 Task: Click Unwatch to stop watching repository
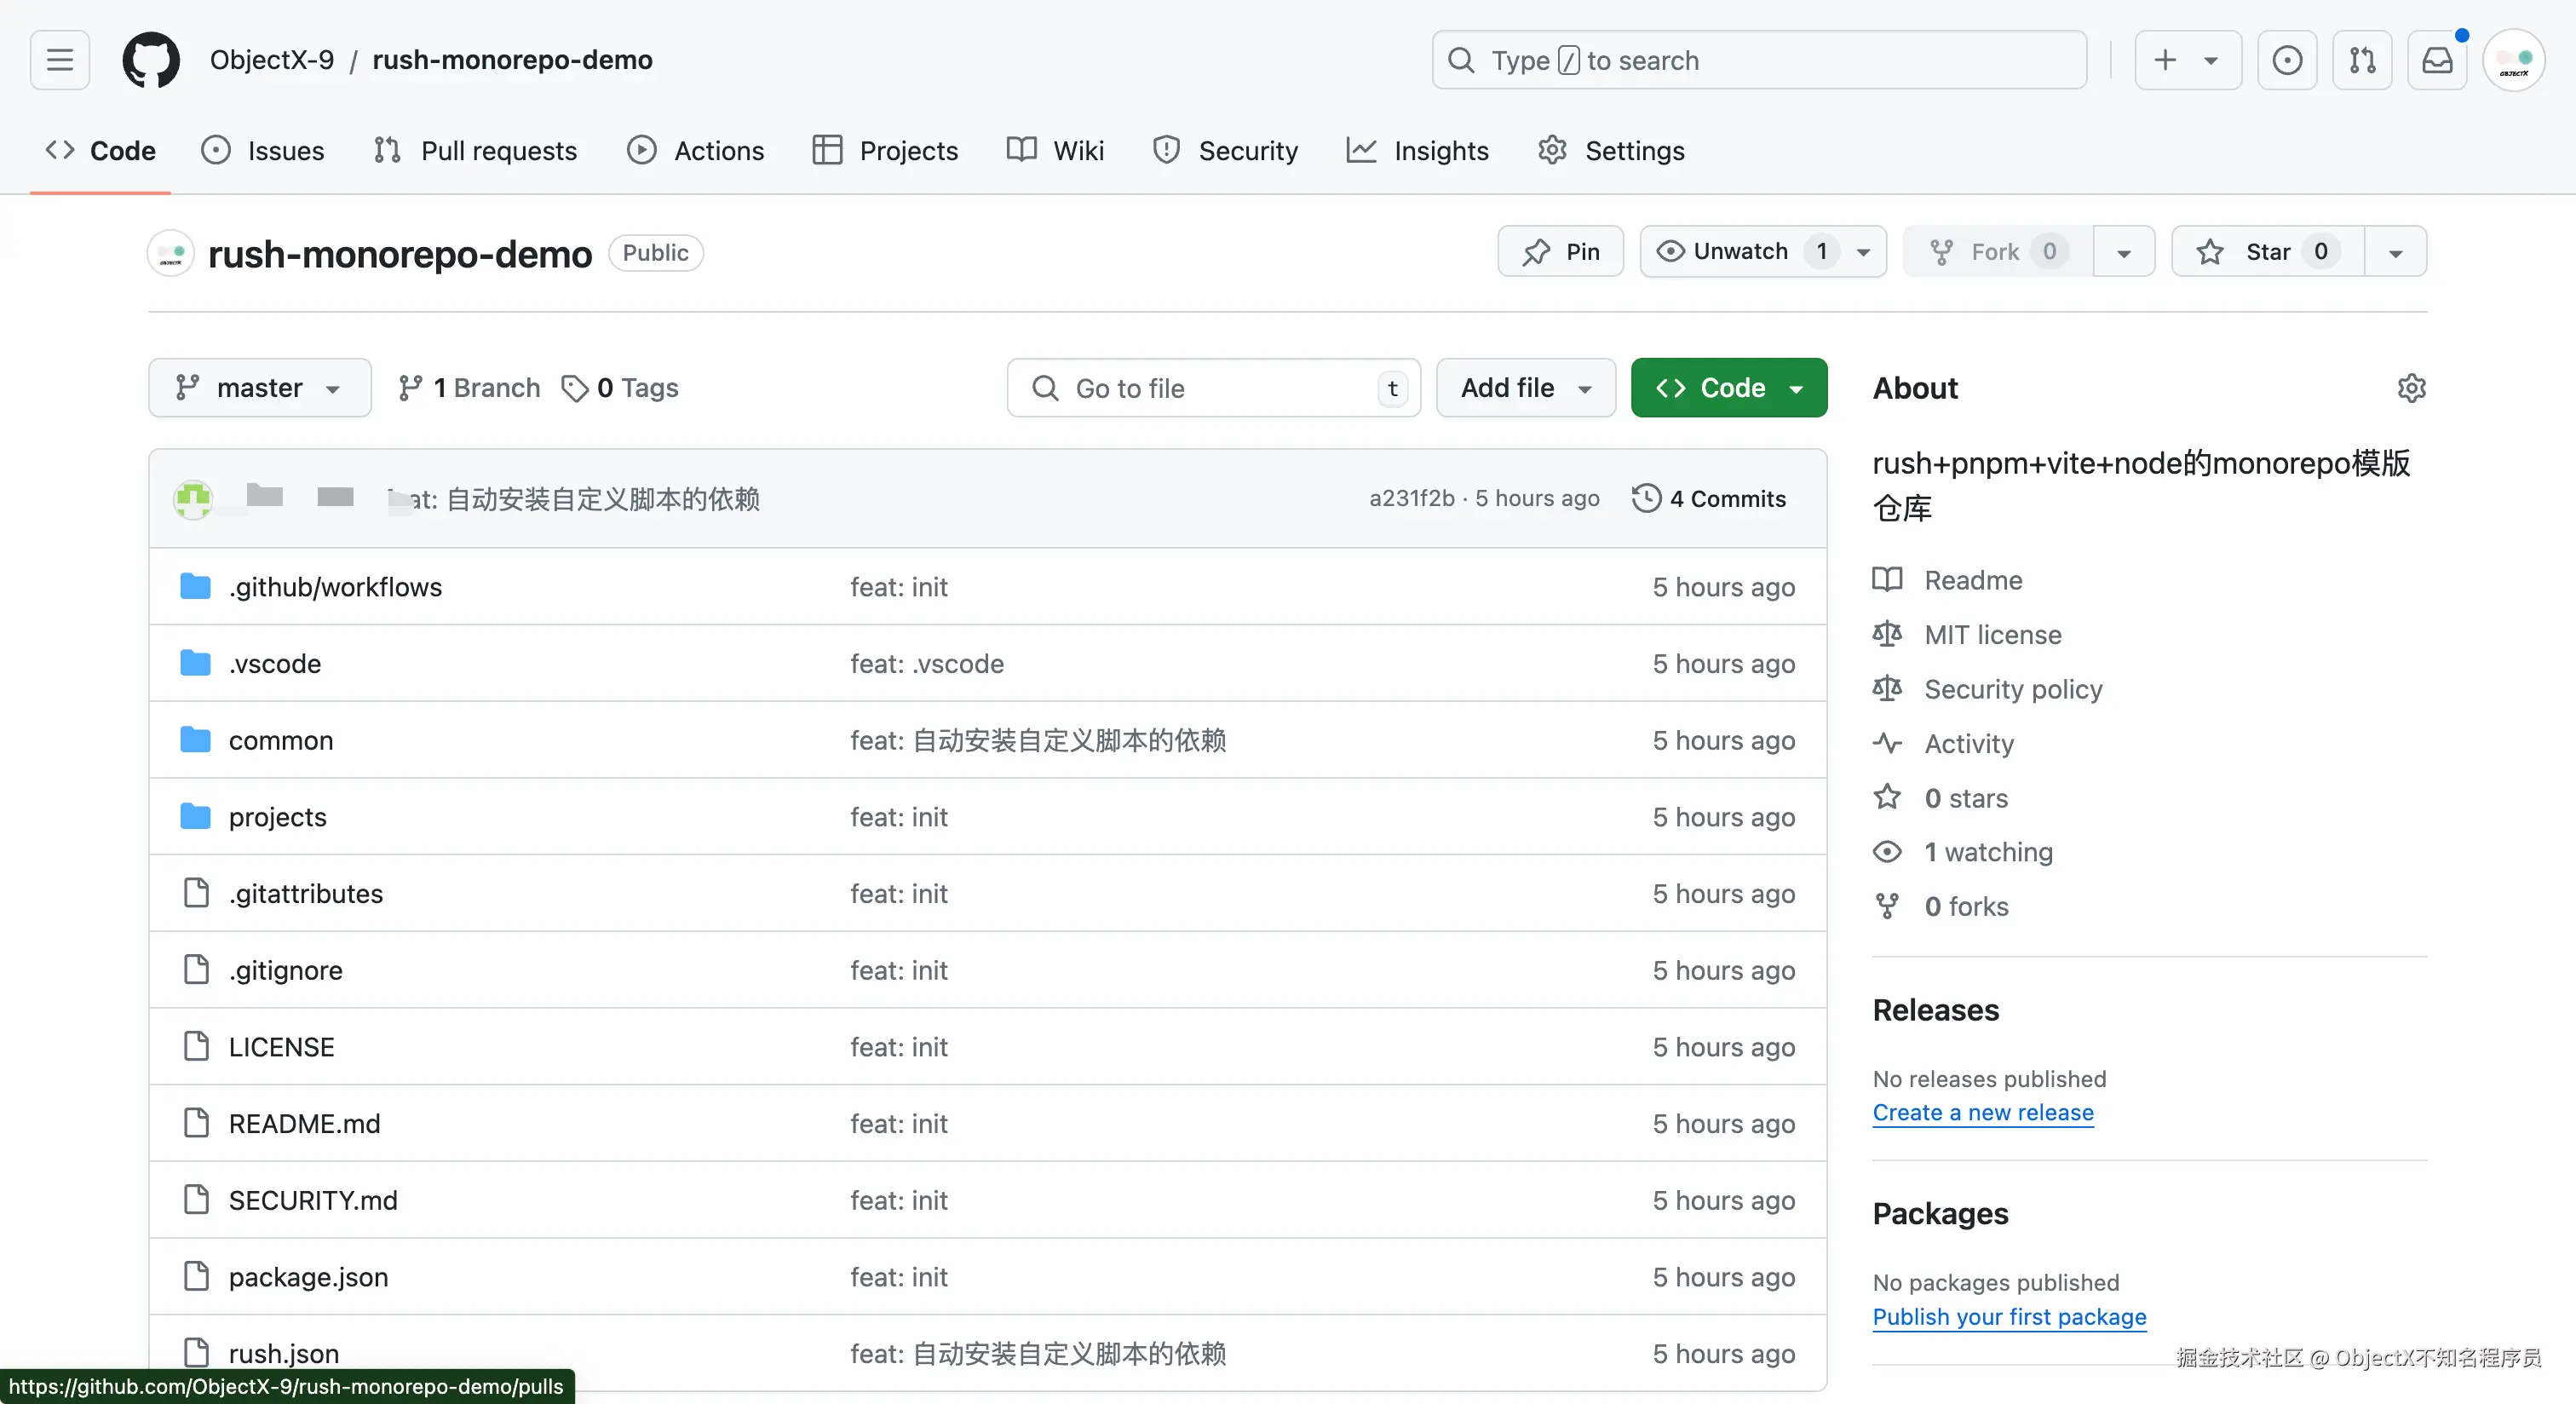(x=1740, y=252)
